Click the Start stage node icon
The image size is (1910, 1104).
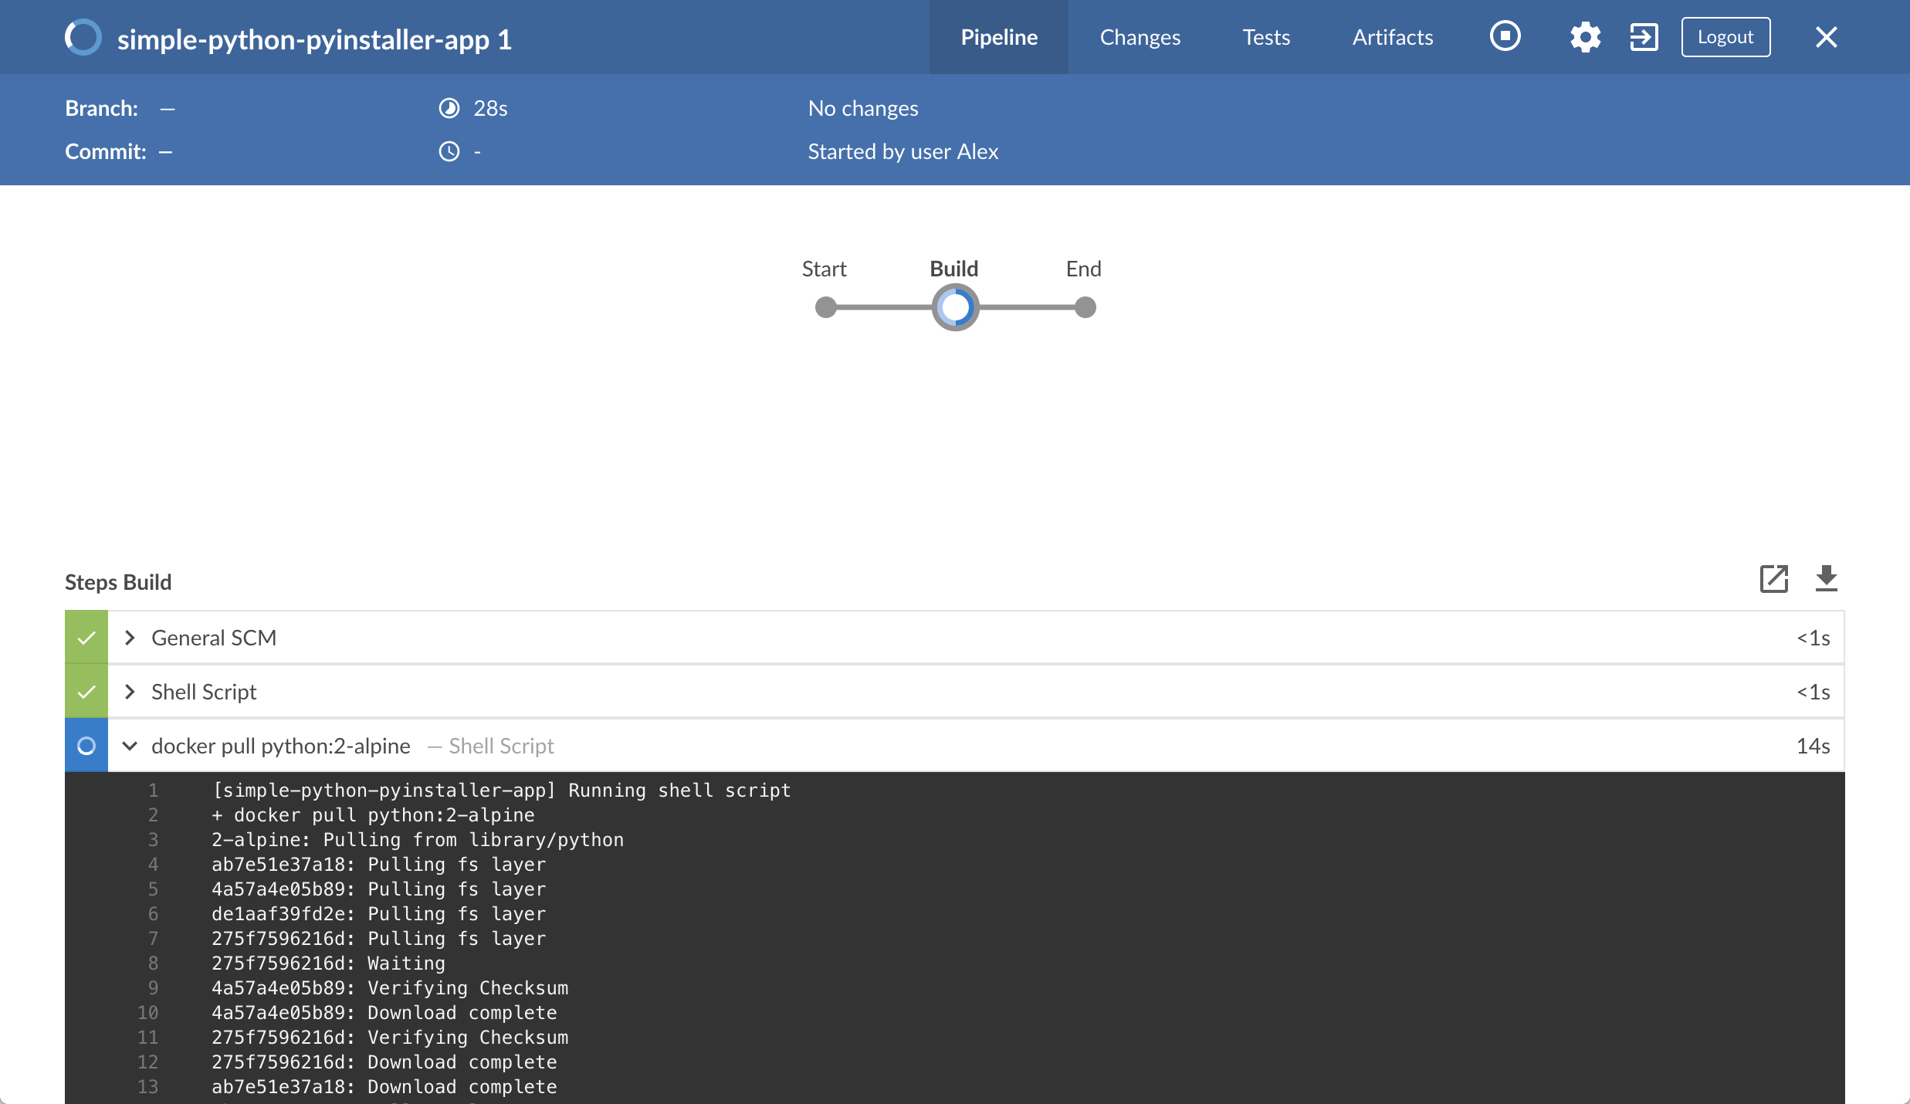click(825, 306)
